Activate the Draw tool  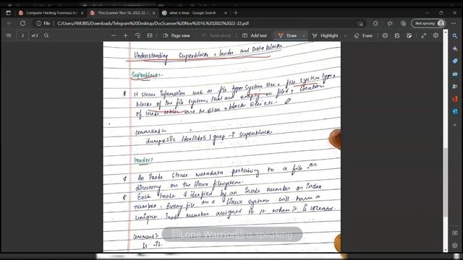click(287, 35)
